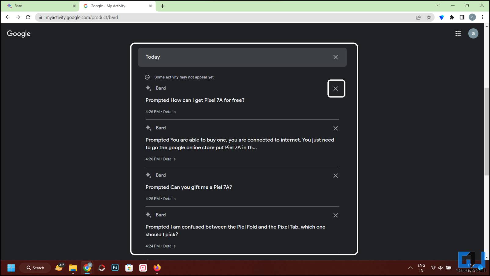Bookmark this page with the star icon

coord(429,17)
